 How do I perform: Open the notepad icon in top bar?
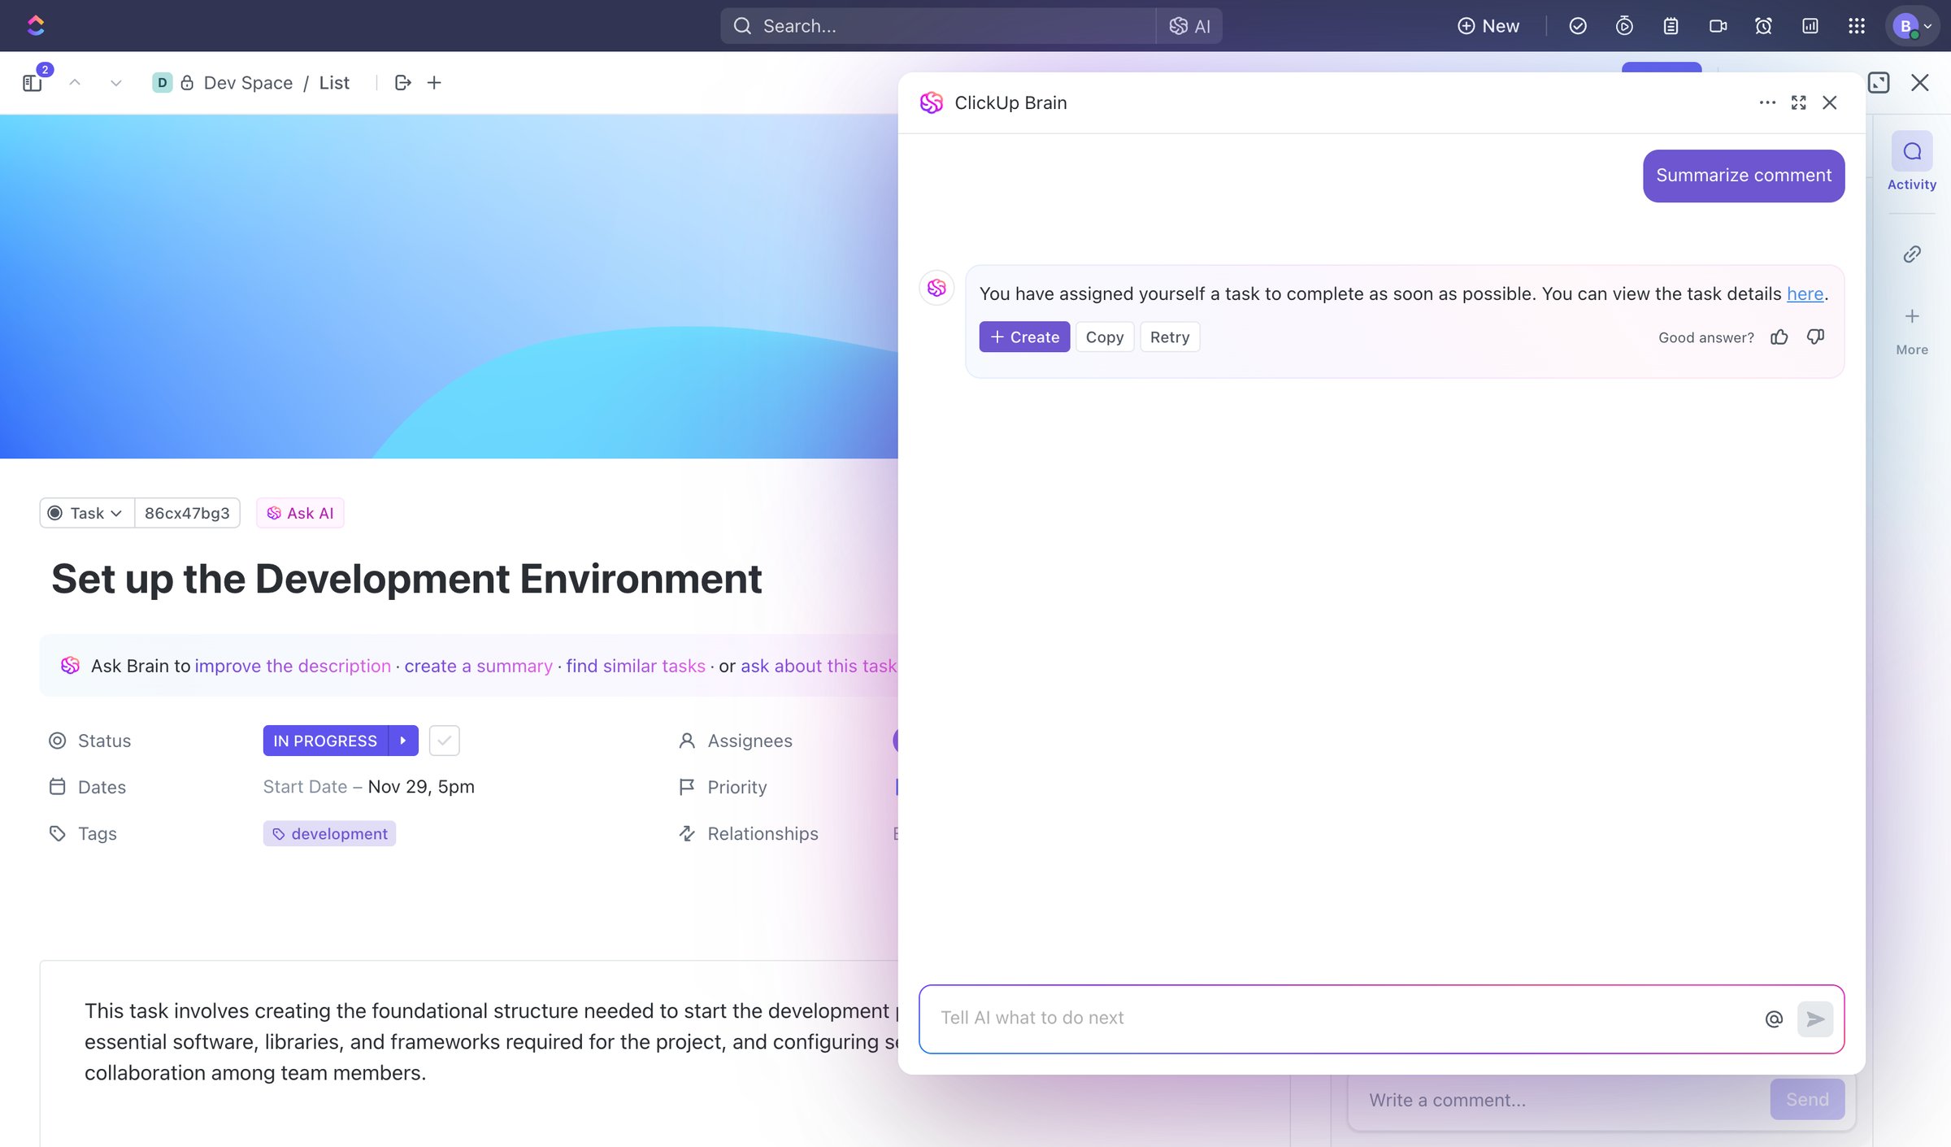(1671, 26)
